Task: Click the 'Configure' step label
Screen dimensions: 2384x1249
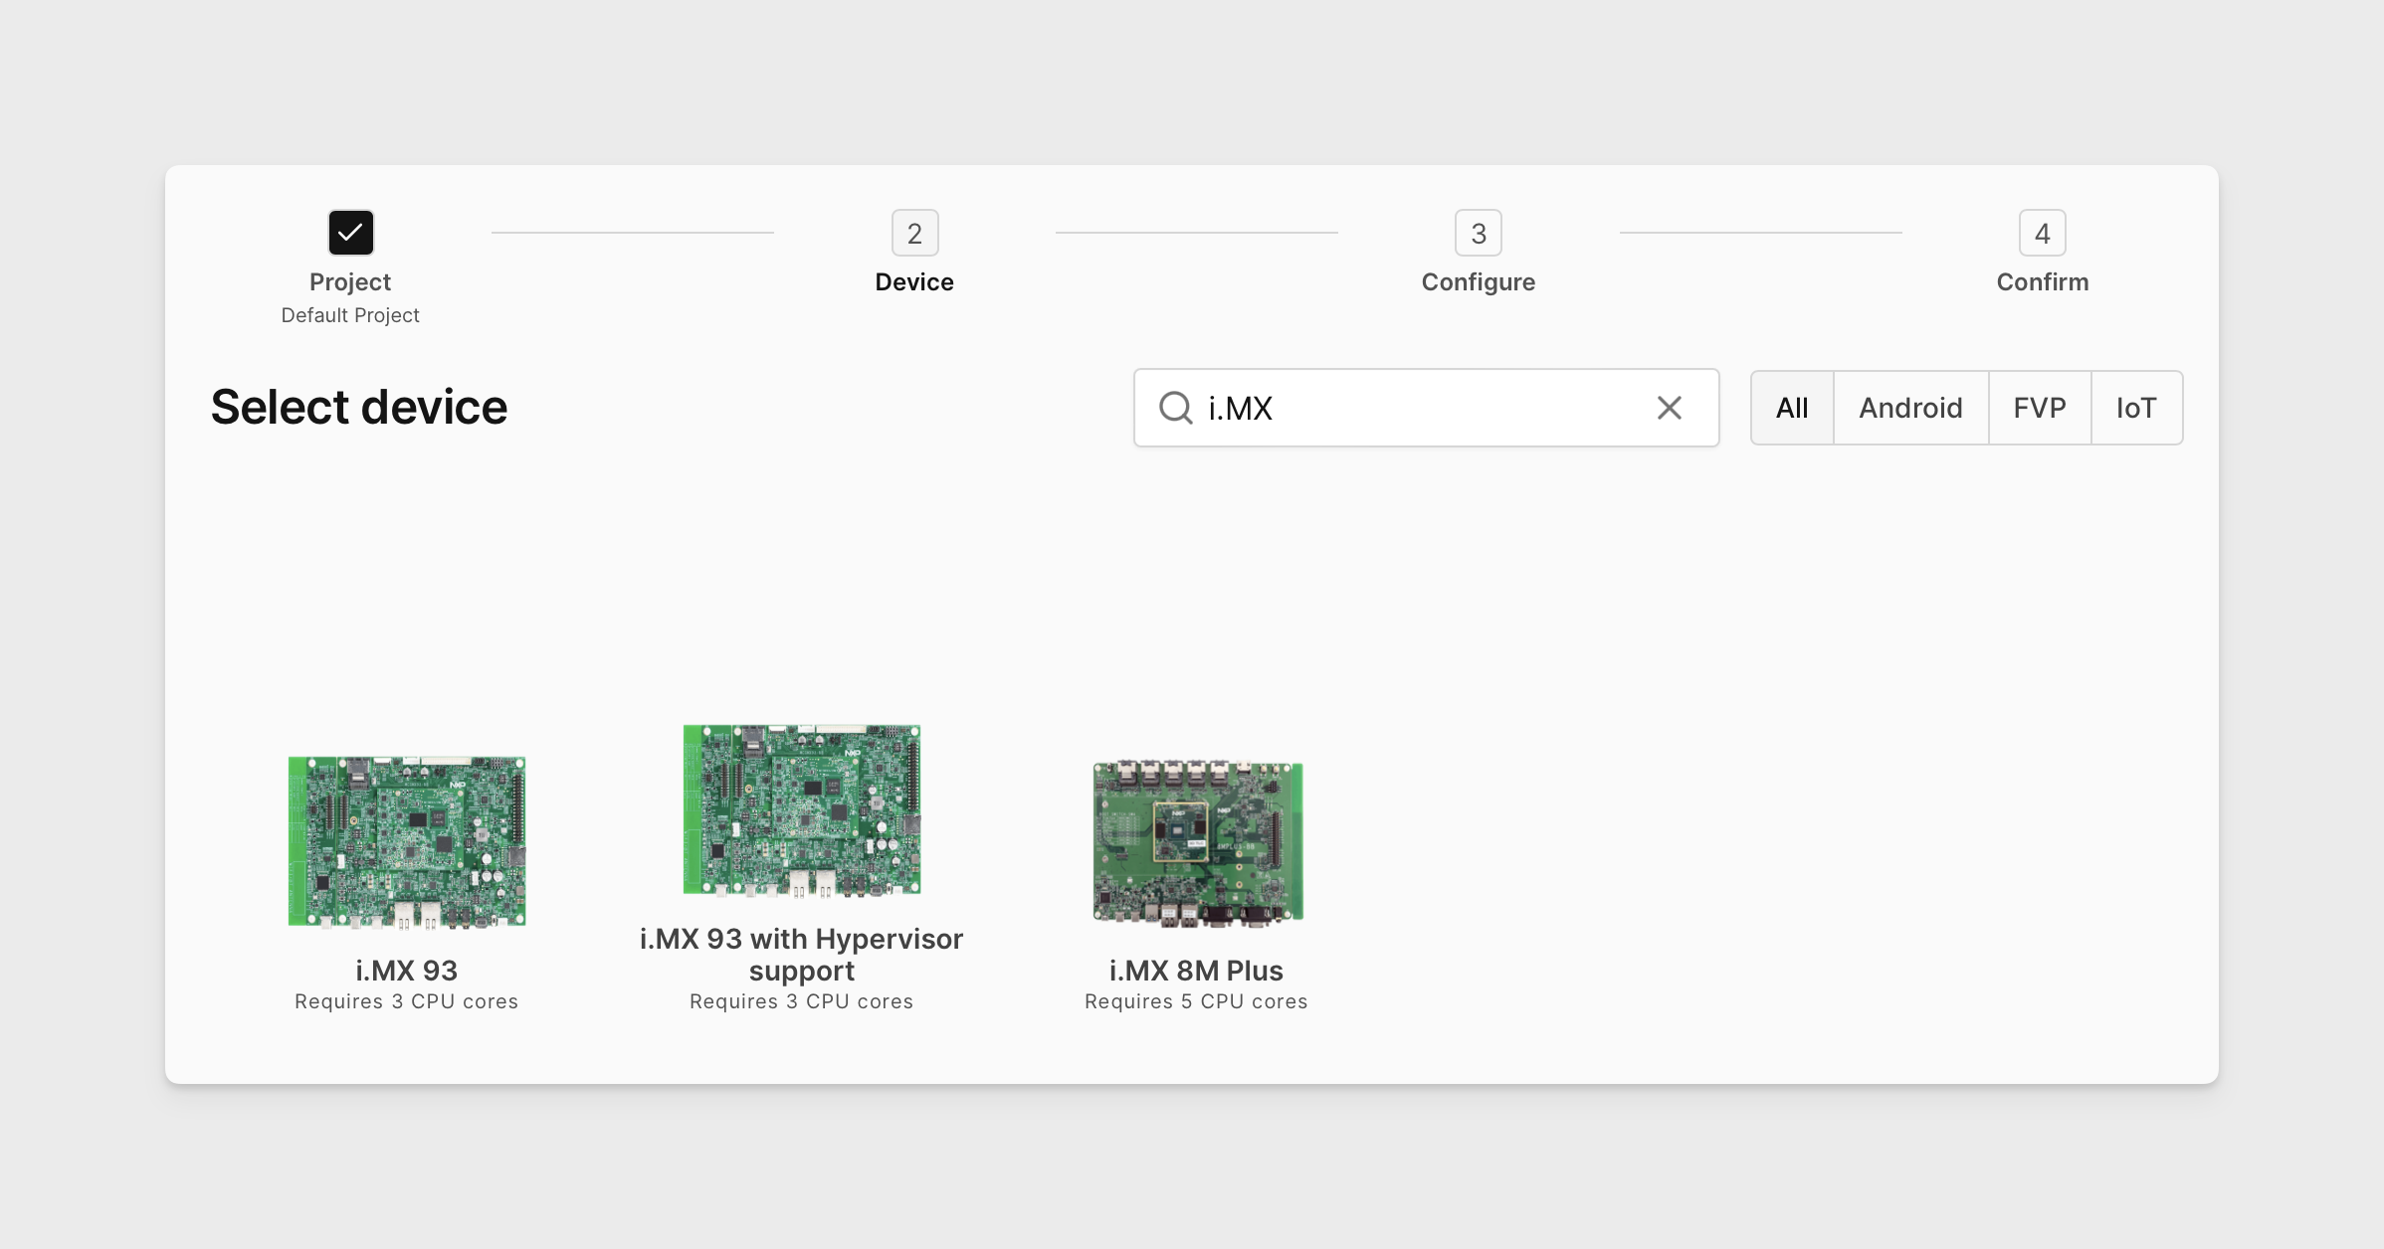Action: 1478,282
